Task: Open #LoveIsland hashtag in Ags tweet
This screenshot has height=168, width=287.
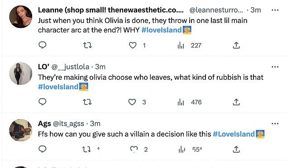Action: pos(234,134)
